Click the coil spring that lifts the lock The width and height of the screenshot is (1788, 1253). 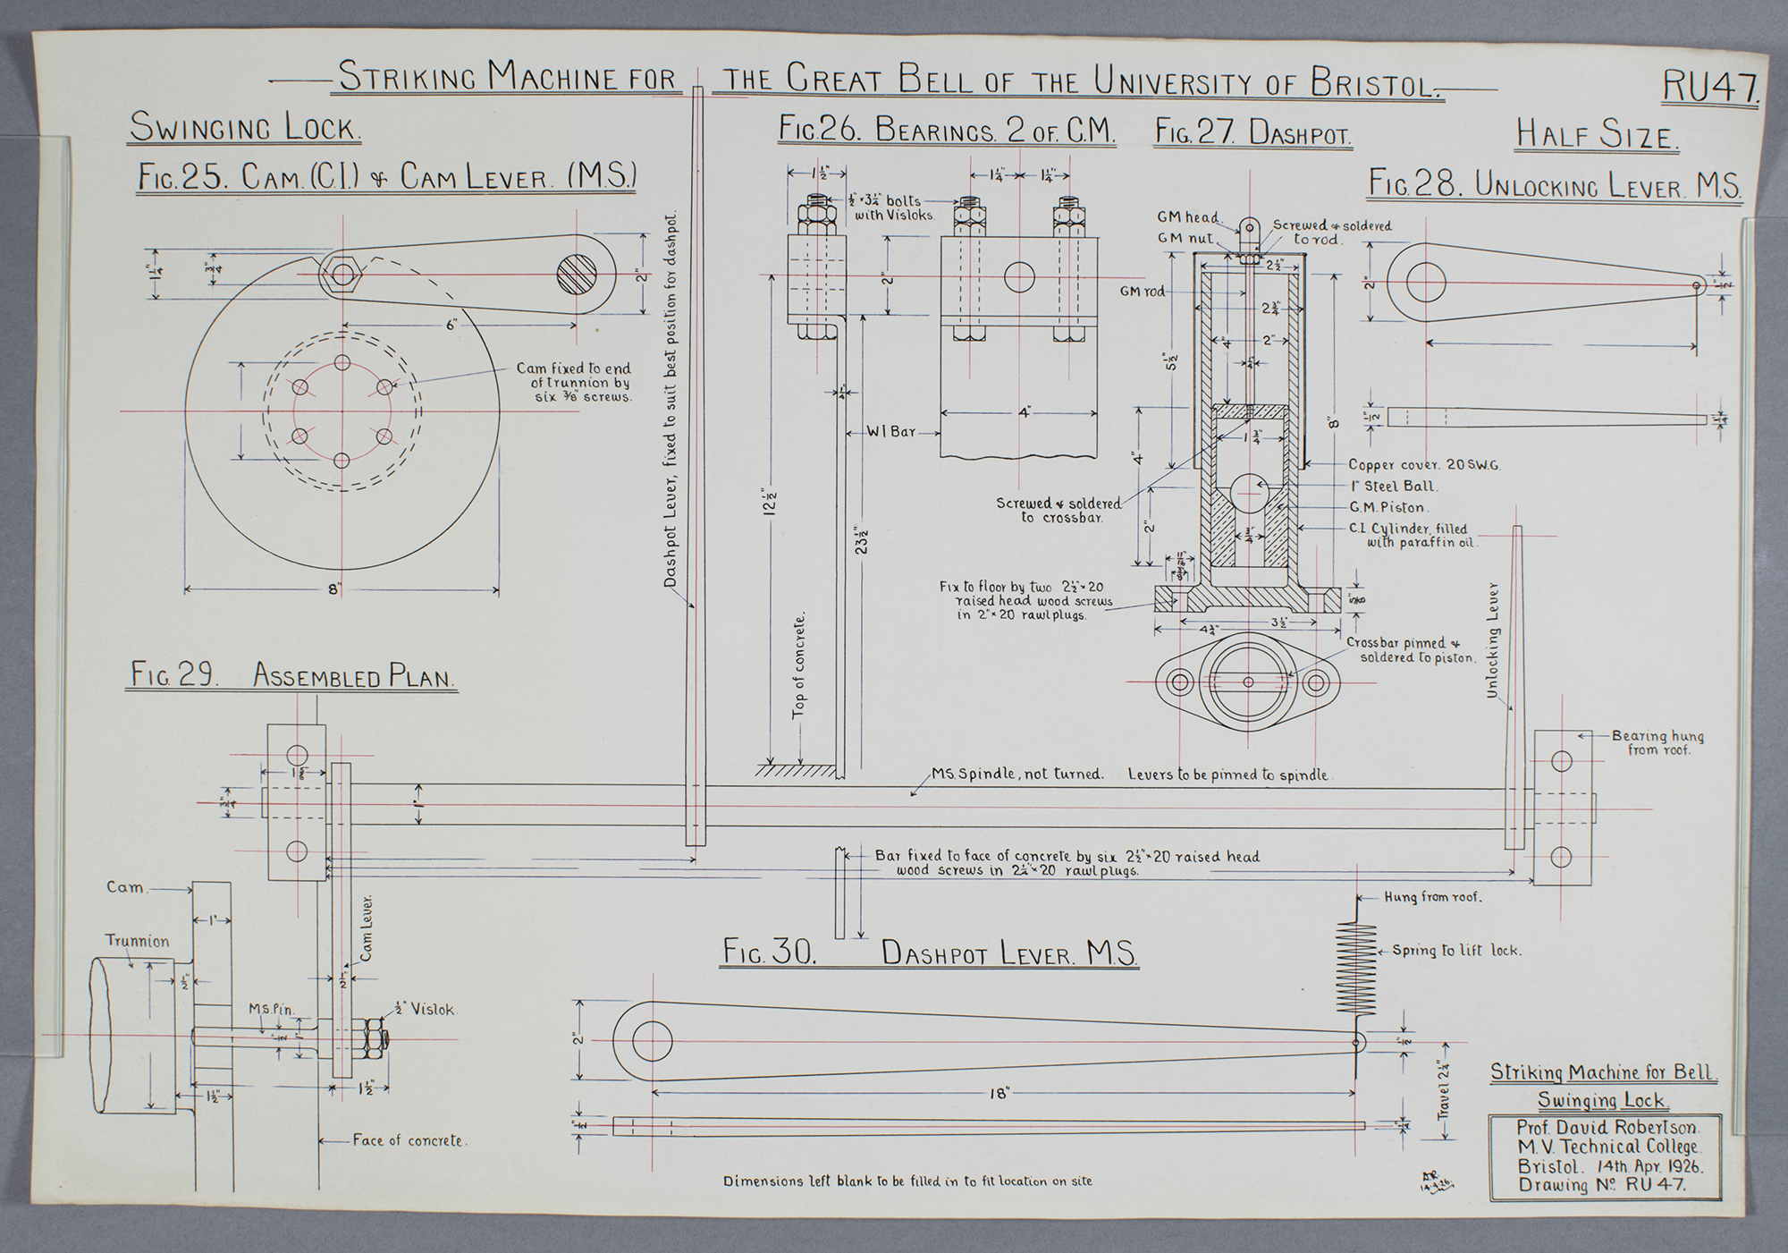pos(1357,969)
